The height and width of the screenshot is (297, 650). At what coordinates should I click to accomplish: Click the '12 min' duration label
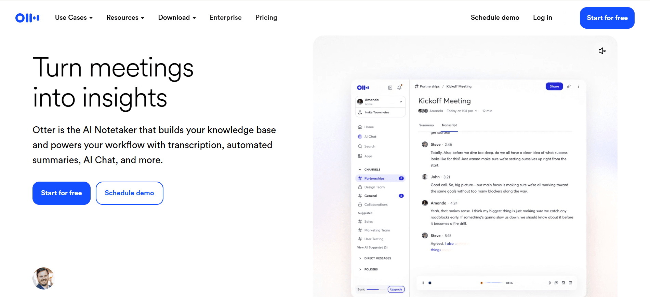[x=487, y=111]
